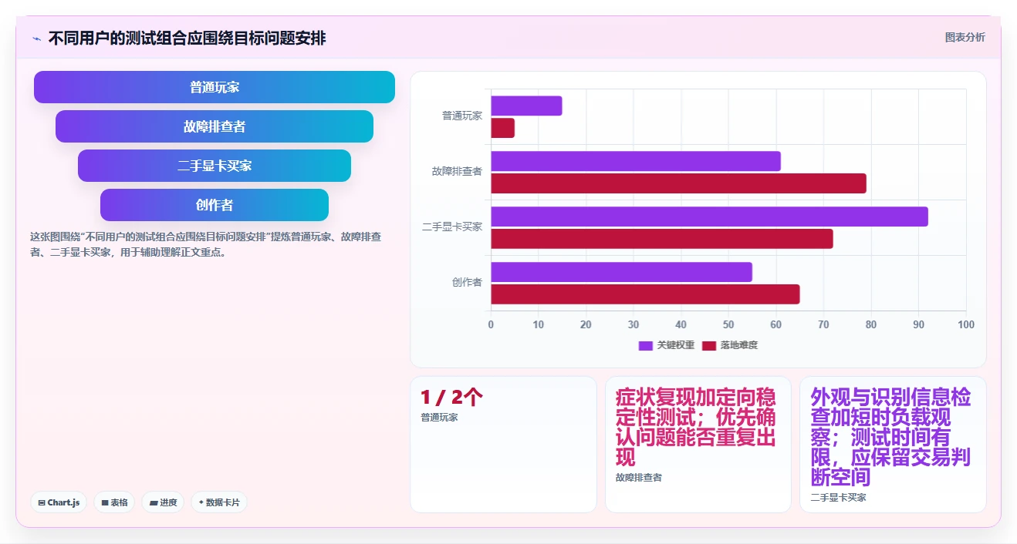Viewport: 1017px width, 544px height.
Task: Click the 创作者 y-axis label
Action: [467, 282]
